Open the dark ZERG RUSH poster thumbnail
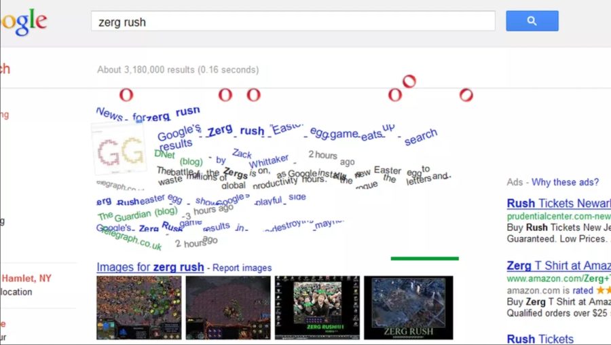Viewport: 611px width, 345px height. pos(408,307)
